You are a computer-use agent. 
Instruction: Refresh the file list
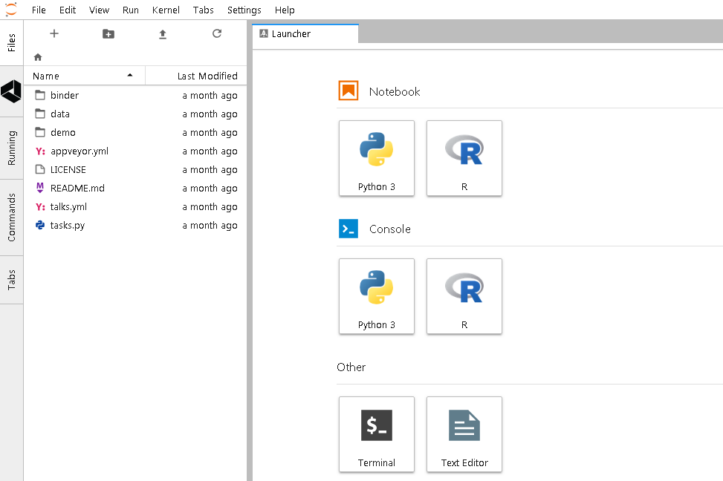coord(217,33)
